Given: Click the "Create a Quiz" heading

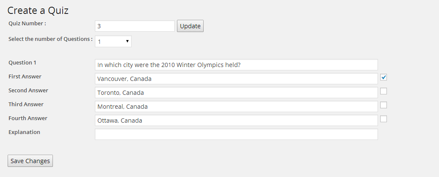Looking at the screenshot, I should point(38,11).
